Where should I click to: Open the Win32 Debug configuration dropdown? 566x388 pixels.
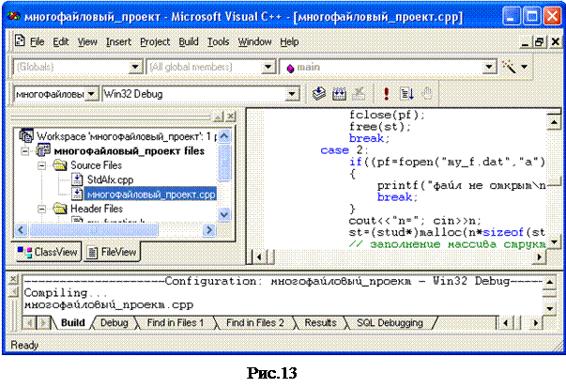[292, 94]
